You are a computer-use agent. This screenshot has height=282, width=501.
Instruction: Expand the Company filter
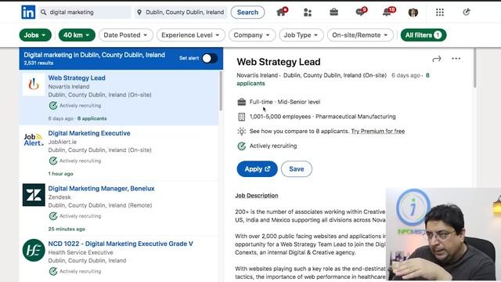click(252, 35)
